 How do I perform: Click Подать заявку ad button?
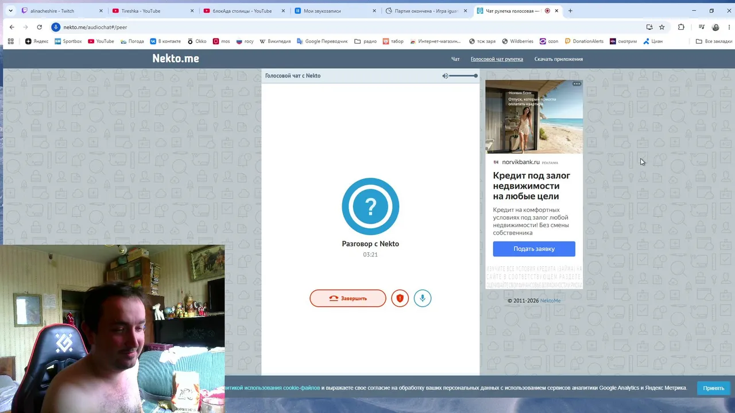pos(534,249)
